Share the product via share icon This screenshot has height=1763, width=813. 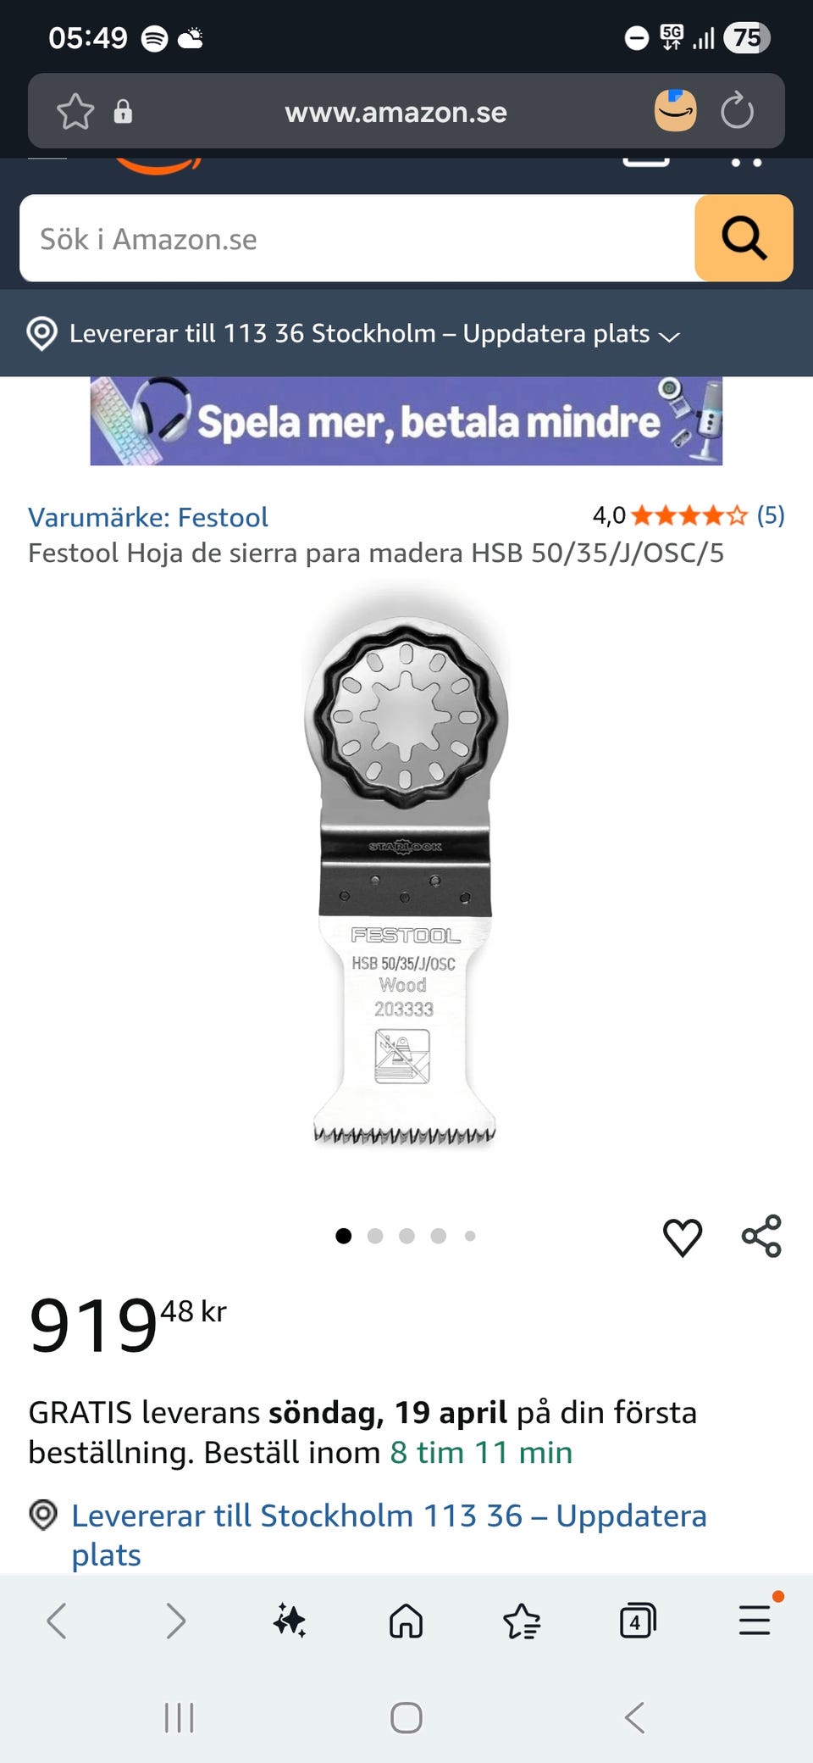[x=761, y=1236]
